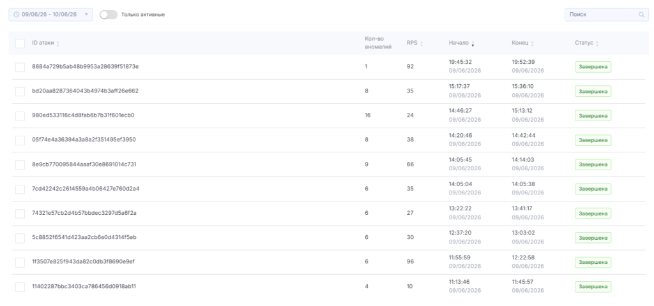This screenshot has height=306, width=654.
Task: Check the select-all header checkbox
Action: (20, 43)
